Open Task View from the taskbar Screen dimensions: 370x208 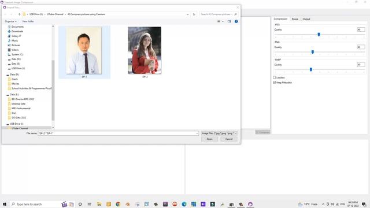coord(90,204)
